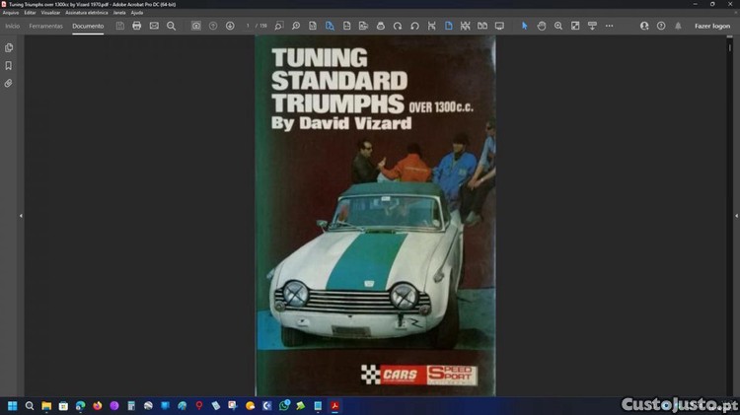This screenshot has width=740, height=415.
Task: Rotate page clockwise
Action: click(398, 26)
